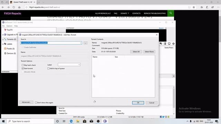Open the CONTACTS page link
This screenshot has width=221, height=124.
136,13
